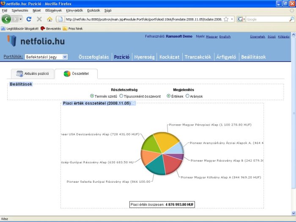
Task: Reload the page with the Refresh icon
Action: click(x=29, y=19)
